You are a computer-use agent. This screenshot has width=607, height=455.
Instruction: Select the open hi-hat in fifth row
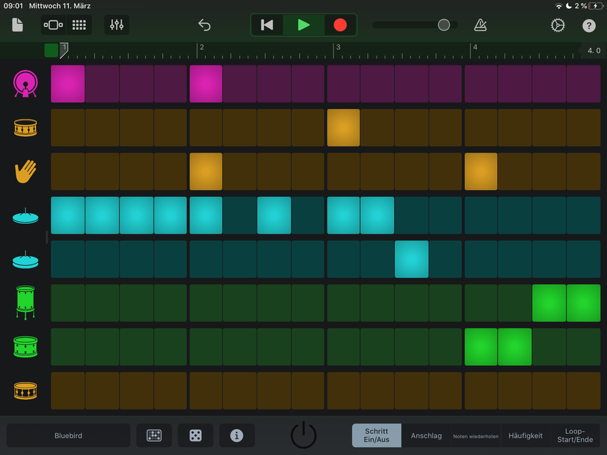pyautogui.click(x=25, y=260)
